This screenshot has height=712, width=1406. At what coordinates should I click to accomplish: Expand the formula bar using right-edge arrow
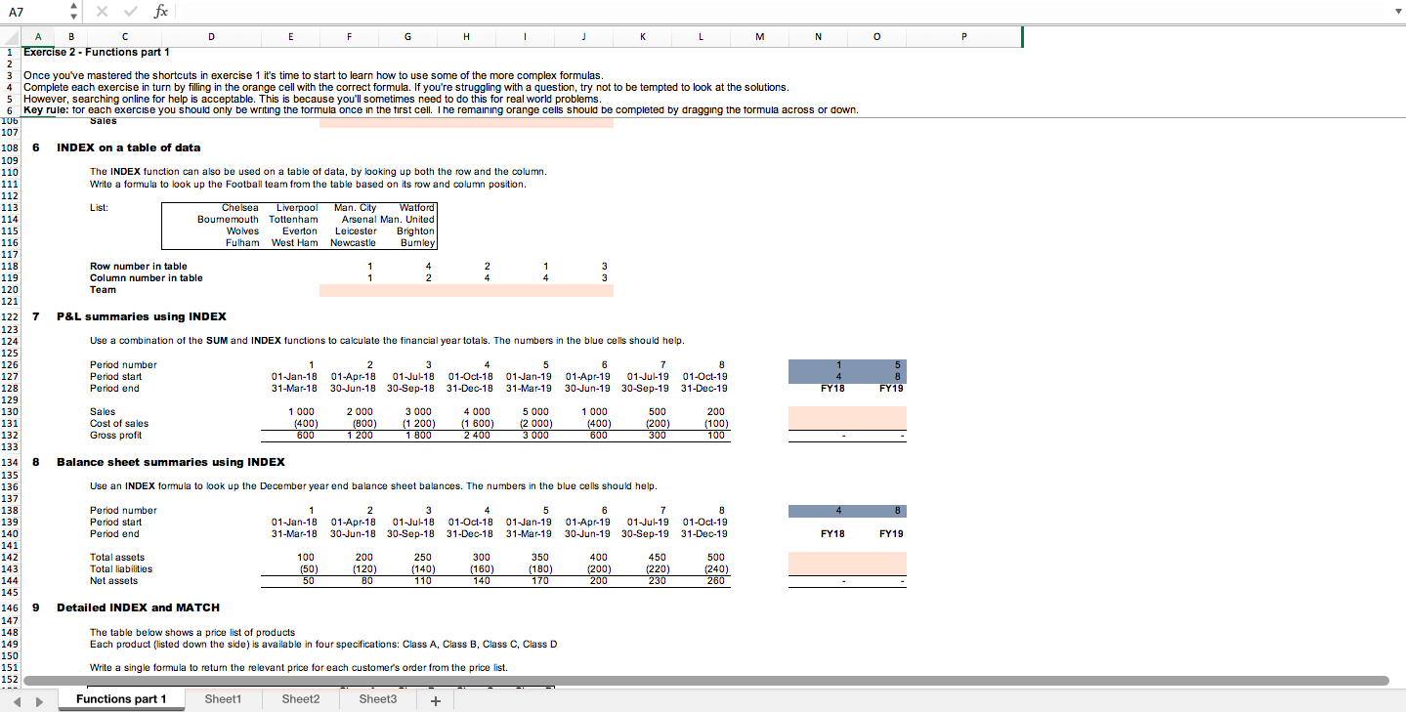[1396, 11]
